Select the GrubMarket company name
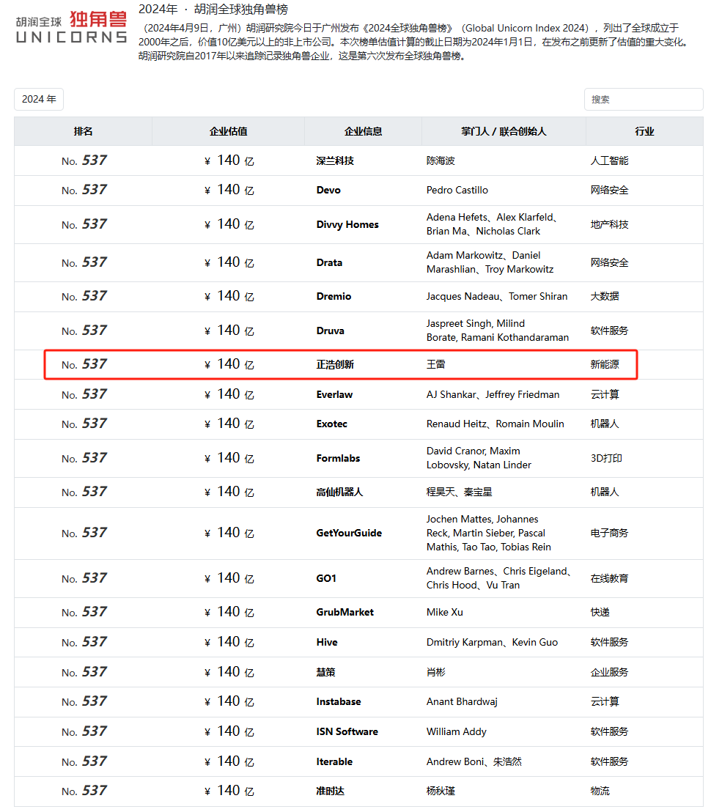711x812 pixels. (x=345, y=612)
